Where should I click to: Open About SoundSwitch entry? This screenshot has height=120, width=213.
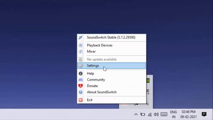click(x=111, y=92)
